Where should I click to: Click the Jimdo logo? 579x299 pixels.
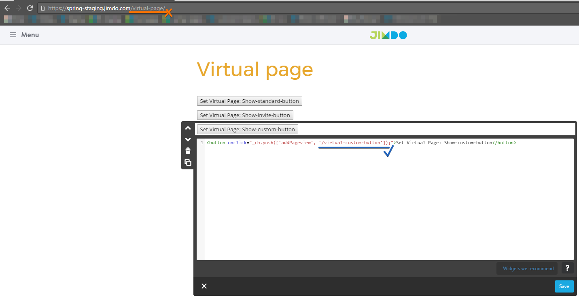388,35
